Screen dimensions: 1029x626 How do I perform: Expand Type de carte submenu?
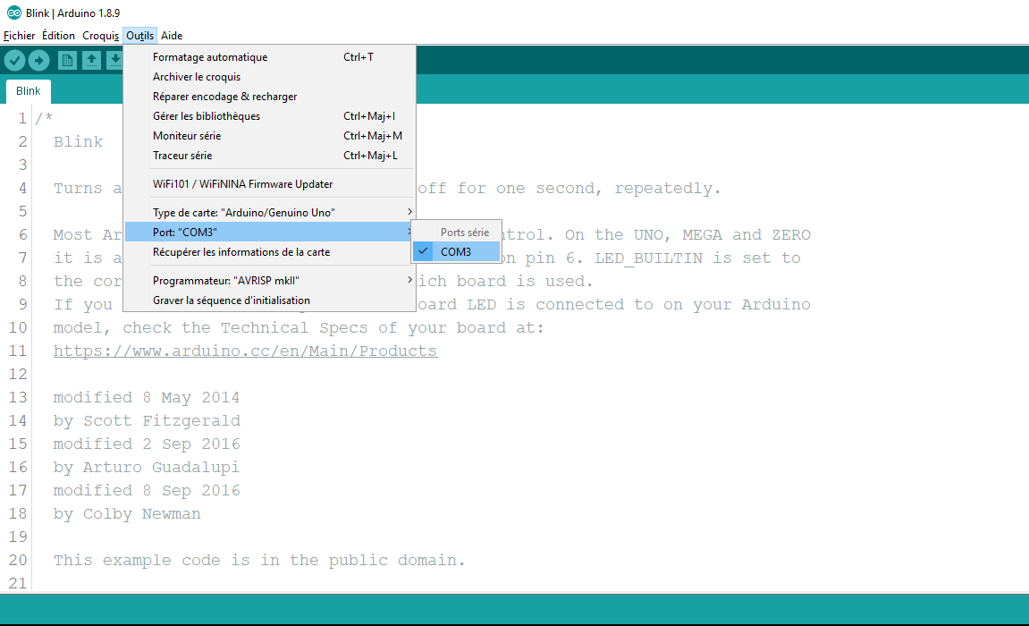[x=270, y=213]
